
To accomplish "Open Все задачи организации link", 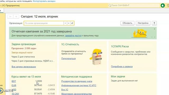I will (x=24, y=67).
